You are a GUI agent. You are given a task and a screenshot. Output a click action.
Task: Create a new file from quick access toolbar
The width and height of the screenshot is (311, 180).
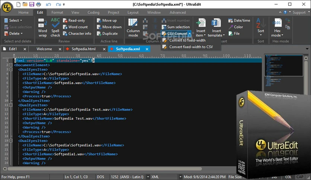18,4
